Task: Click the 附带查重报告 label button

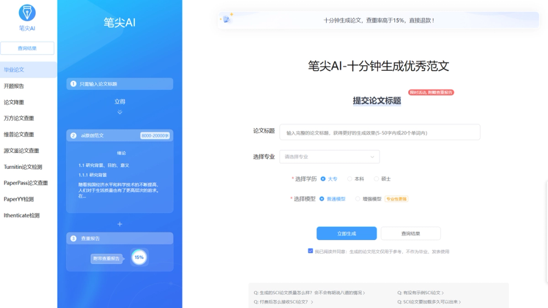Action: [x=107, y=259]
